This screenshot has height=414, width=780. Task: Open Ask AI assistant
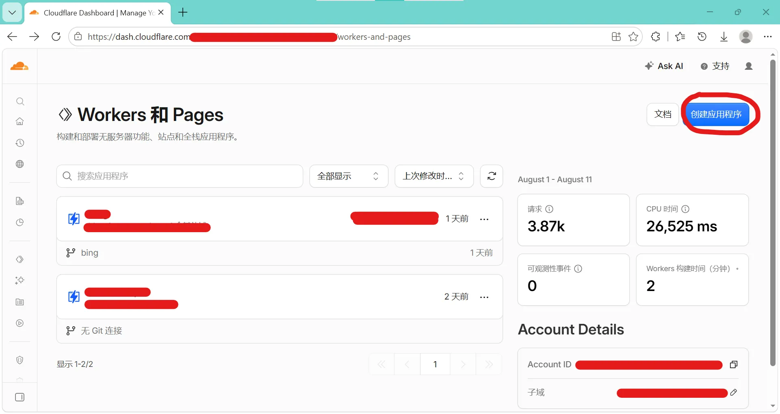pyautogui.click(x=664, y=66)
